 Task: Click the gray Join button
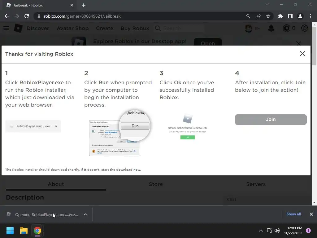tap(271, 119)
